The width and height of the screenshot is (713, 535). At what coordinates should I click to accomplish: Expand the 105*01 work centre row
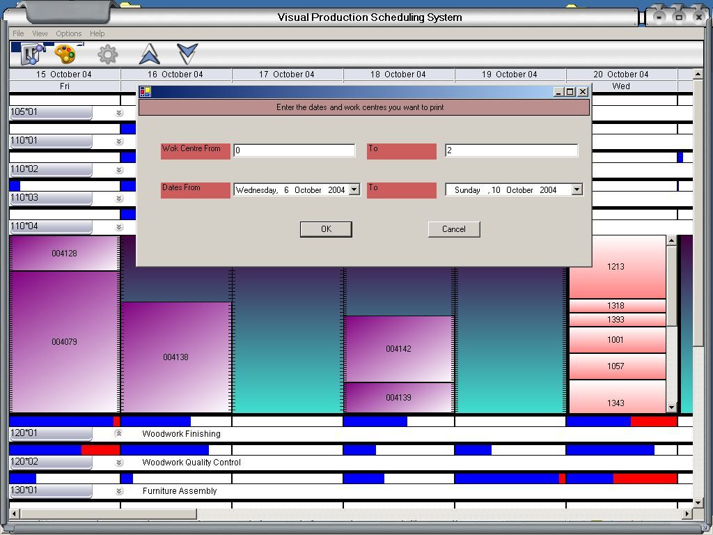click(118, 113)
